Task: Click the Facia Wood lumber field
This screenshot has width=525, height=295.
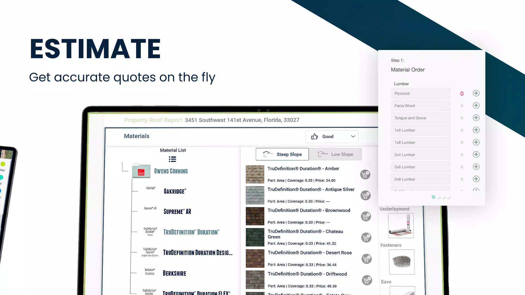Action: click(421, 106)
